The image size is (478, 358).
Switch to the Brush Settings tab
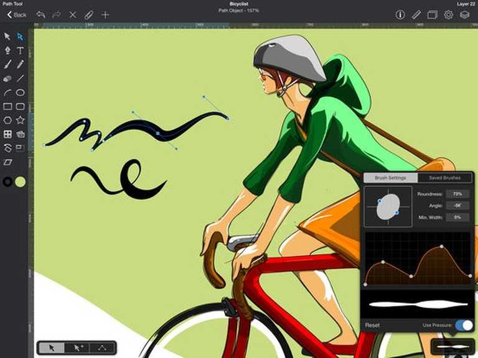(390, 178)
